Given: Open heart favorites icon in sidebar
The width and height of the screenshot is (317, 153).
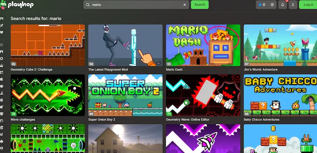Looking at the screenshot, I should 2,32.
